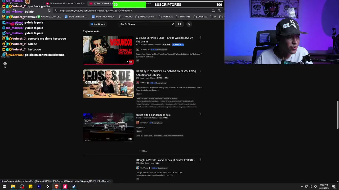Open more options for Private Island video
Viewport: 339px width, 190px height.
tap(201, 160)
